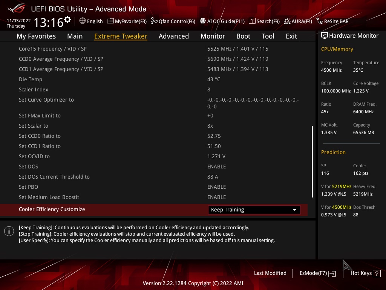Toggle ReSize BAR icon
This screenshot has height=290, width=386.
pos(320,21)
